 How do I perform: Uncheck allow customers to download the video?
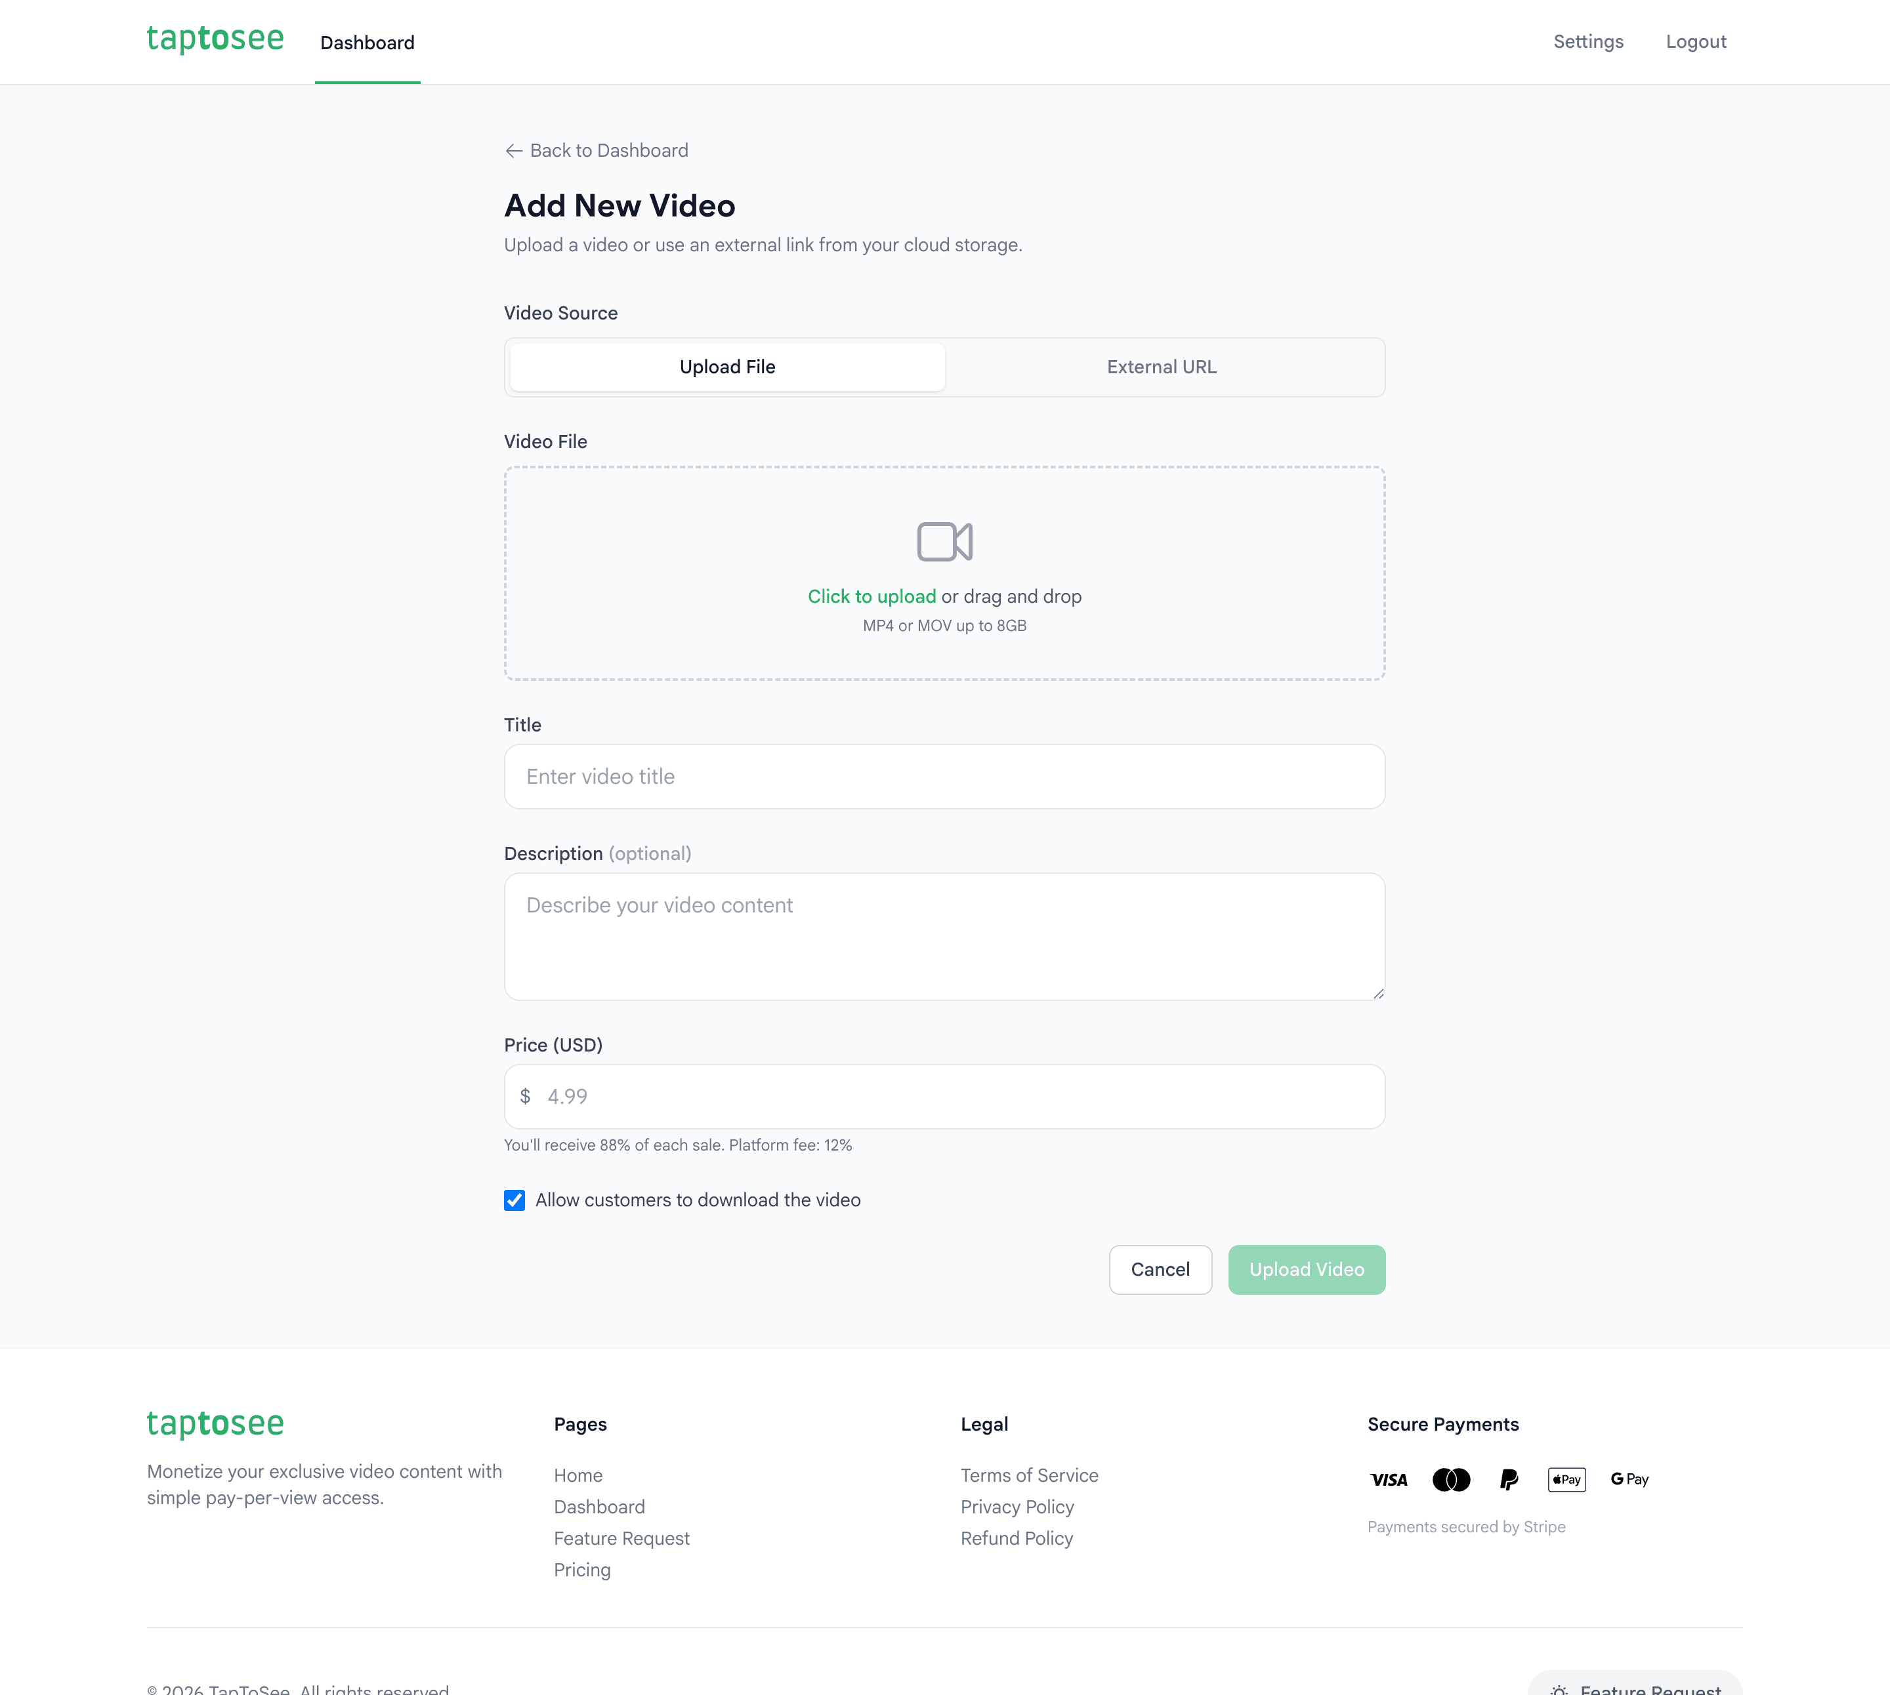514,1200
